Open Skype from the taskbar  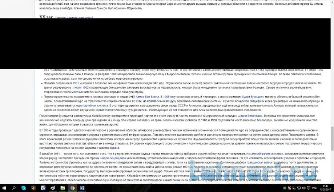pyautogui.click(x=23, y=188)
